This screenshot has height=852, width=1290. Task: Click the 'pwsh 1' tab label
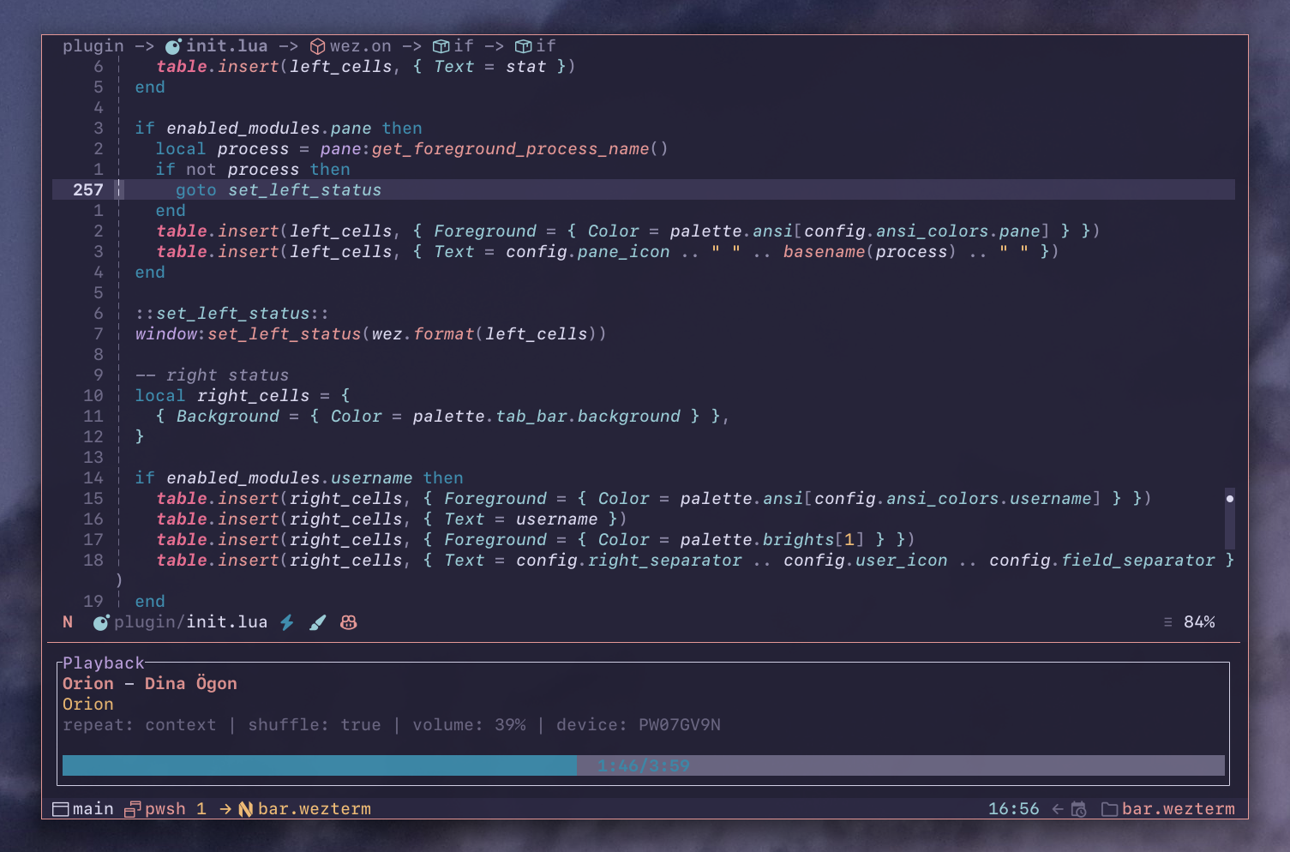pos(176,809)
